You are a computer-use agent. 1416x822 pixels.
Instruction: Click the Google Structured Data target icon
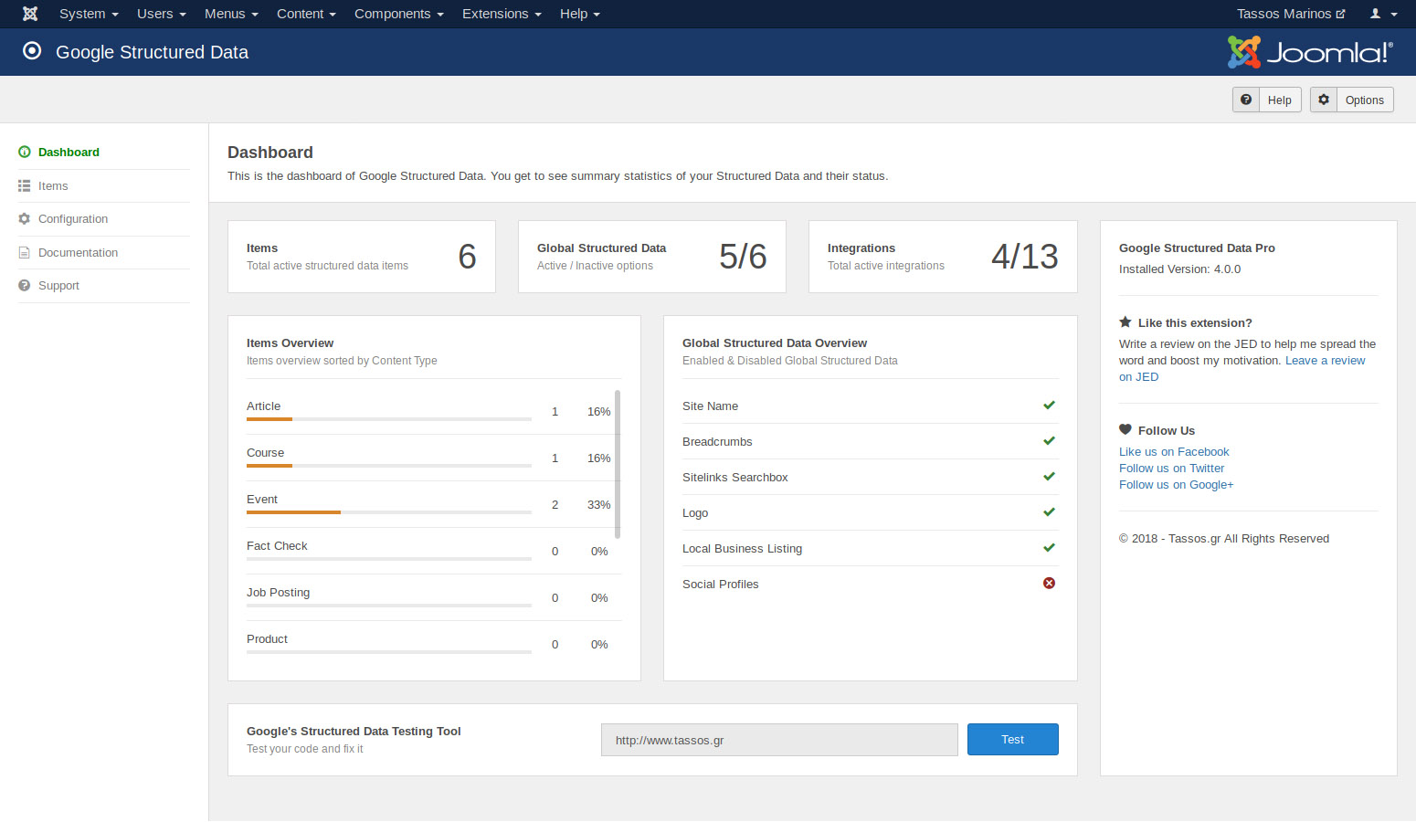(x=32, y=51)
